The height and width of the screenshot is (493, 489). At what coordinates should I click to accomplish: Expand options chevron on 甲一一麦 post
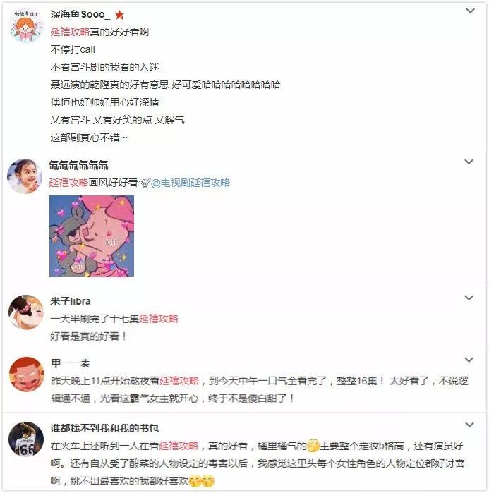[x=469, y=360]
